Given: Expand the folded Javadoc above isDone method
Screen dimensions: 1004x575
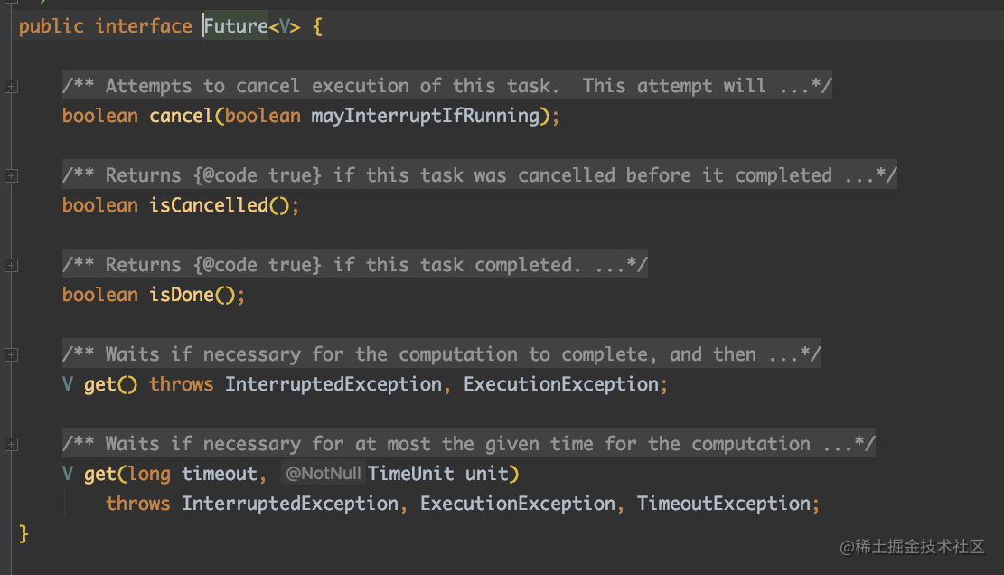Looking at the screenshot, I should tap(11, 265).
